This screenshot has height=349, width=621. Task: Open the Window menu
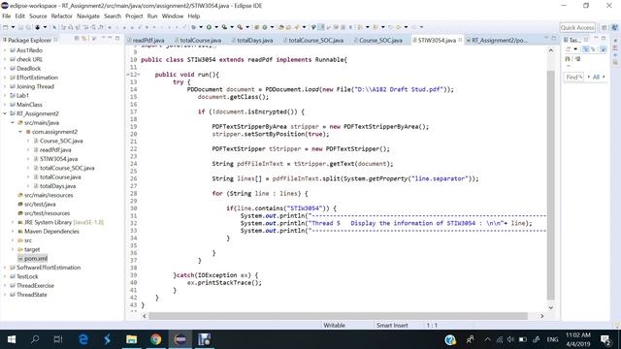coord(173,16)
